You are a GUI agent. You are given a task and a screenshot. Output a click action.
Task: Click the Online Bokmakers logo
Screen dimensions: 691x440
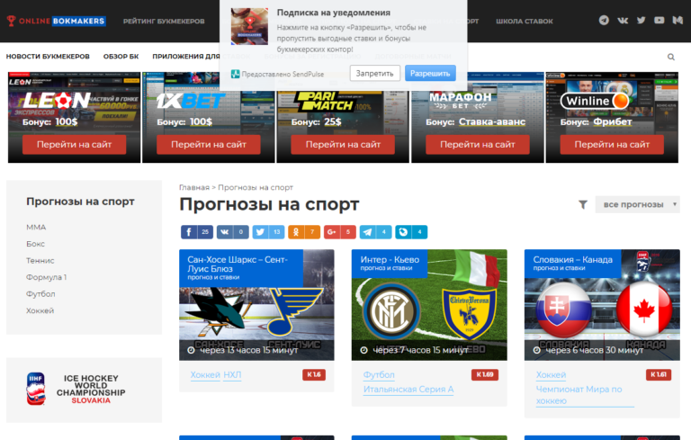pyautogui.click(x=56, y=21)
